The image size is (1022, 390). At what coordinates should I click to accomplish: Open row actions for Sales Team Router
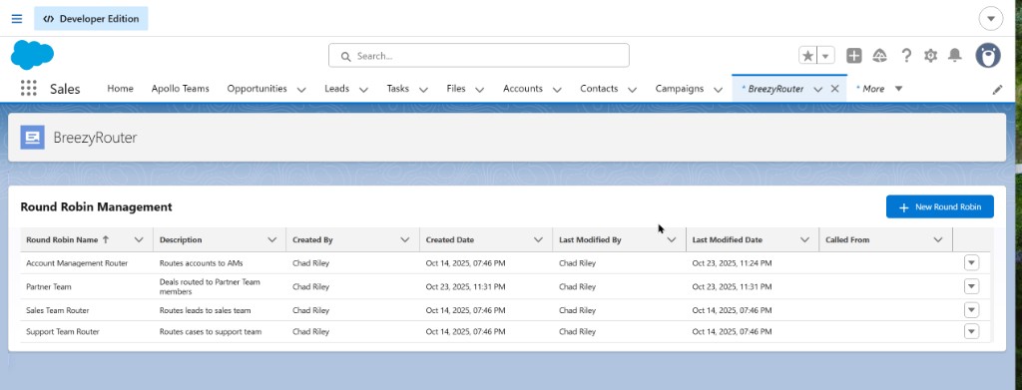click(x=971, y=310)
